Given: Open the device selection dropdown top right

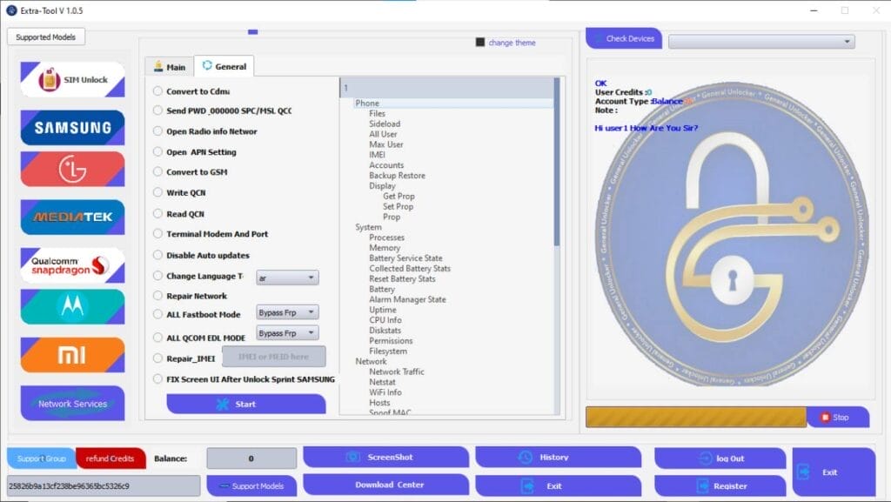Looking at the screenshot, I should [x=761, y=40].
